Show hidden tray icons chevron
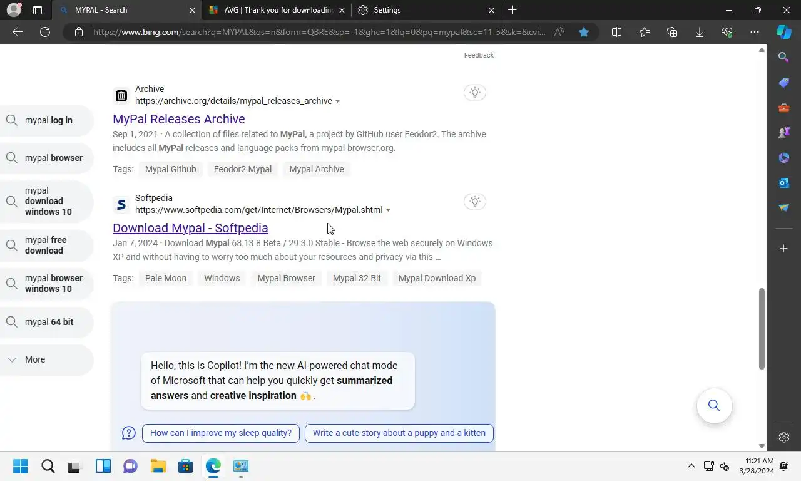The width and height of the screenshot is (801, 481). click(691, 466)
